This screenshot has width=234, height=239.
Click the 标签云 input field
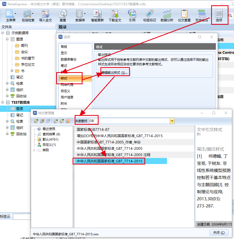22,217
